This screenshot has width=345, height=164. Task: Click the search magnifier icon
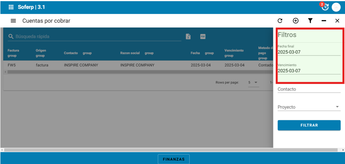[11, 37]
